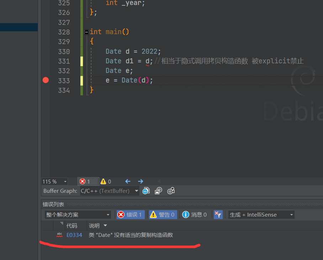Click on 'e = Date(d);' code line
Viewport: 323px width, 260px height.
(129, 80)
